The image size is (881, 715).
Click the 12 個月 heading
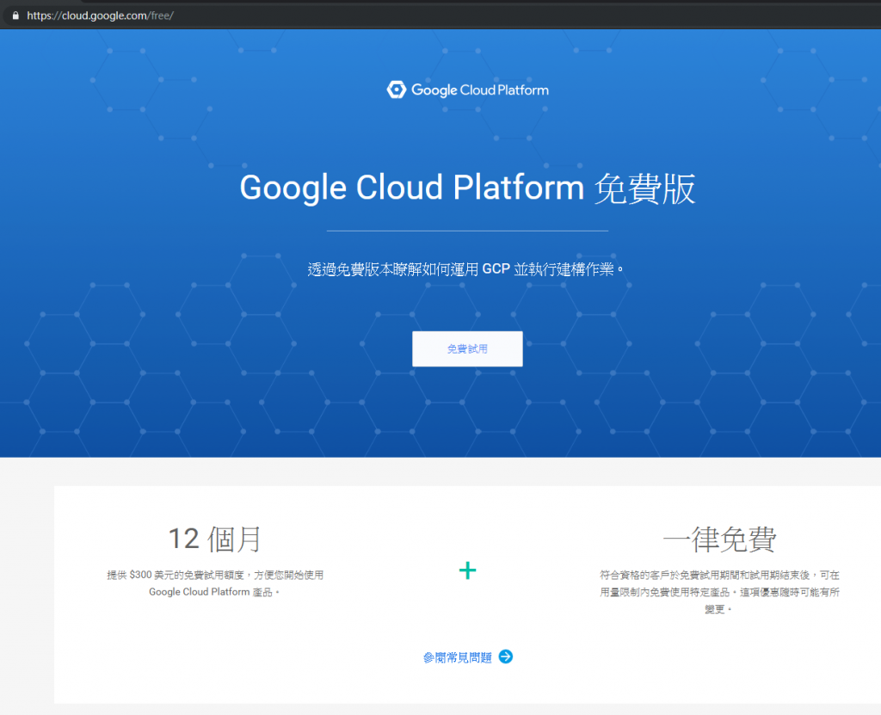(x=214, y=539)
